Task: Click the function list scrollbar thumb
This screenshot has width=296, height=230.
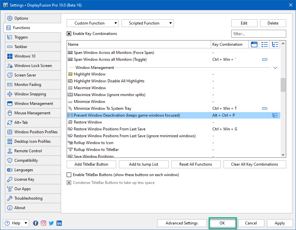Action: [283, 85]
